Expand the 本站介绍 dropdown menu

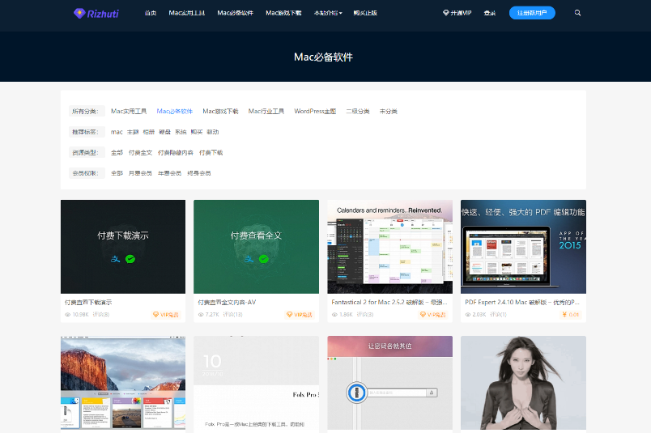click(328, 13)
